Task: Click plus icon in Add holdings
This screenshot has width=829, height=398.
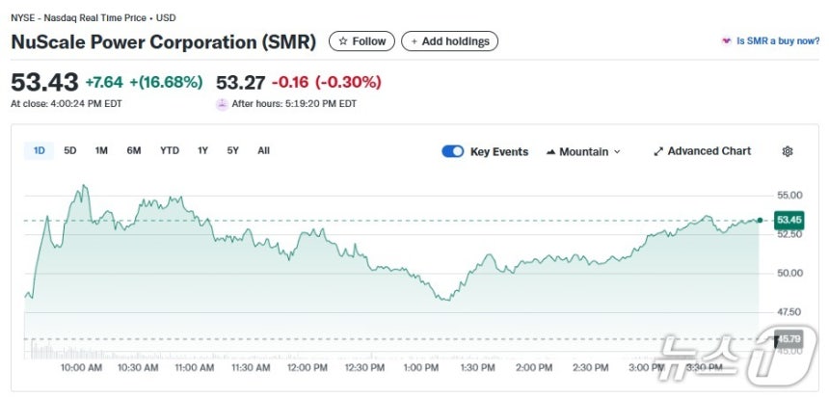Action: [414, 41]
